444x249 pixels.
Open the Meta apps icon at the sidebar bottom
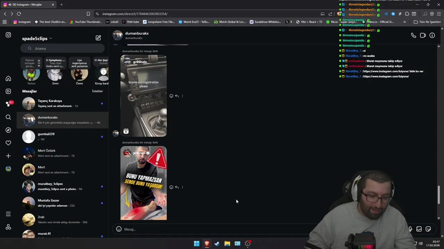(x=8, y=227)
